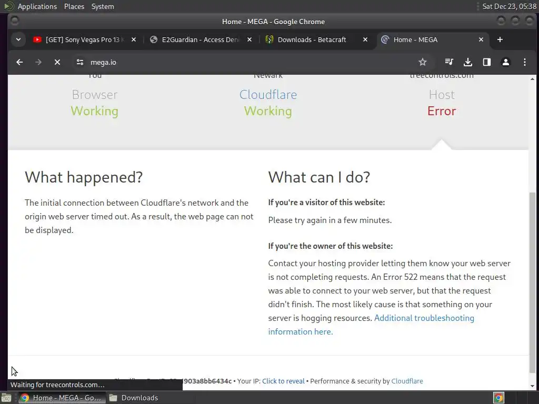Click the clock showing Sat Dec 23
Screen dimensions: 539x404
click(x=509, y=6)
